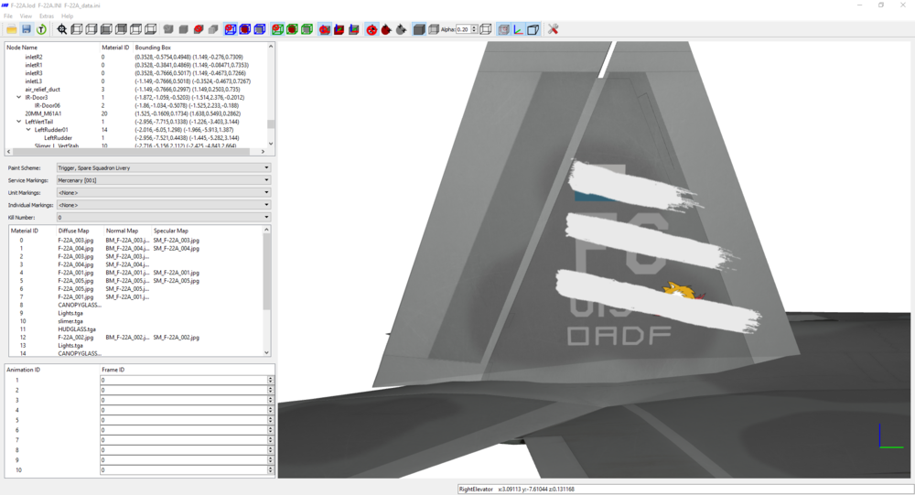
Task: Click the red circle-slash icon with pointer
Action: tap(371, 29)
